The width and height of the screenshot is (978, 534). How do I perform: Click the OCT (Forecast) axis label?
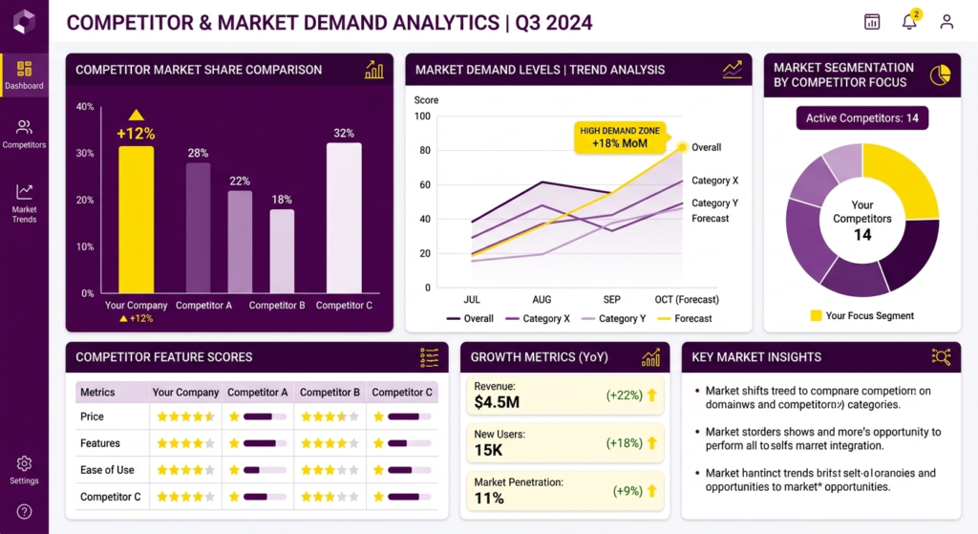(x=686, y=299)
